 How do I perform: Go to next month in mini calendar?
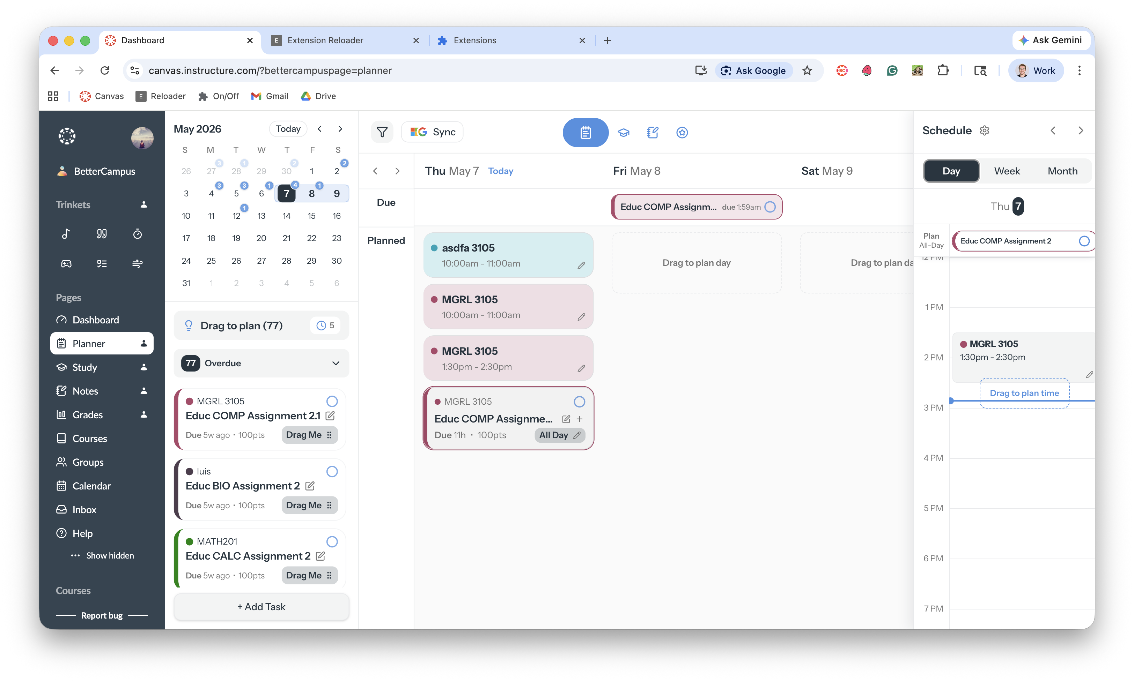click(x=340, y=129)
